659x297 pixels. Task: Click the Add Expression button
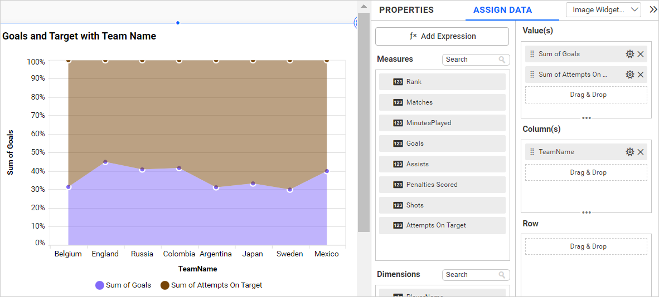pos(442,36)
